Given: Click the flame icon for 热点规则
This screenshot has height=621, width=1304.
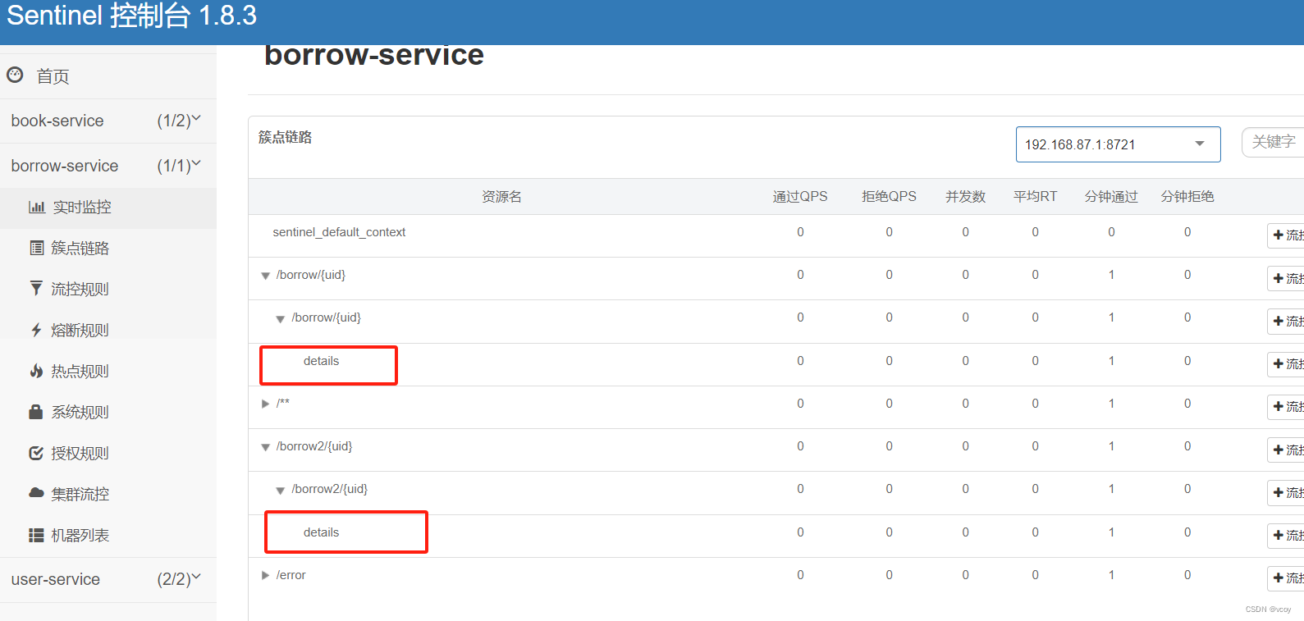Looking at the screenshot, I should point(36,371).
